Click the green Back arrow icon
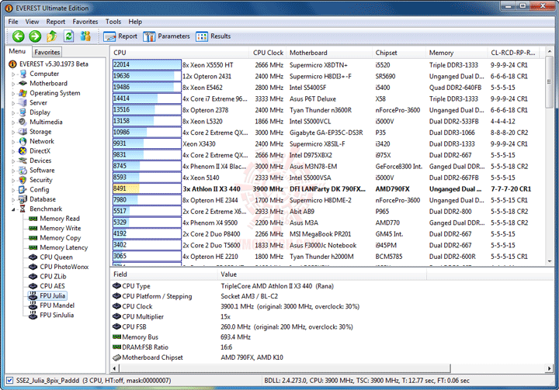Image resolution: width=559 pixels, height=390 pixels. [18, 36]
